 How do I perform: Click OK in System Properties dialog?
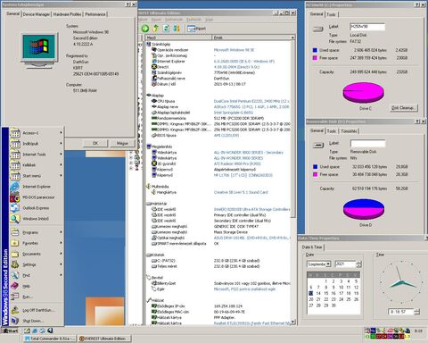click(x=95, y=143)
